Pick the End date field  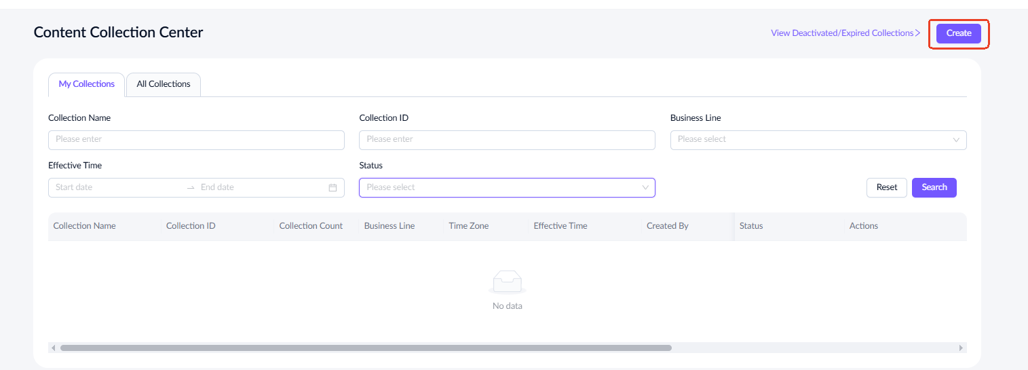point(258,187)
